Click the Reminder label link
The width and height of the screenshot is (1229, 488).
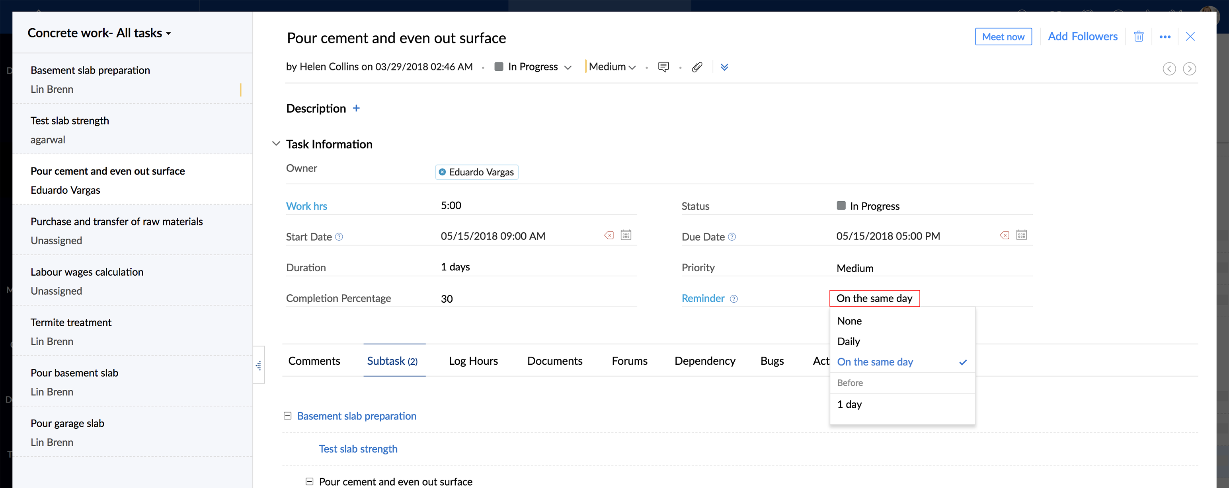(703, 298)
